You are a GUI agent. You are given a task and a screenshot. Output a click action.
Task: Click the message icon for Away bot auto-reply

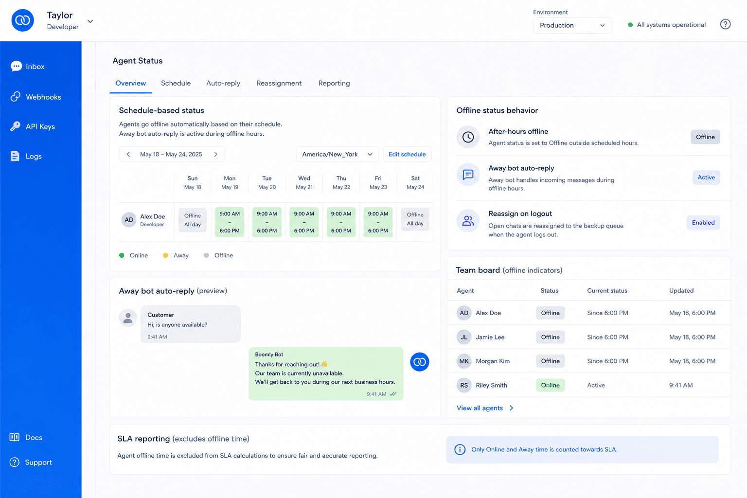(x=468, y=175)
